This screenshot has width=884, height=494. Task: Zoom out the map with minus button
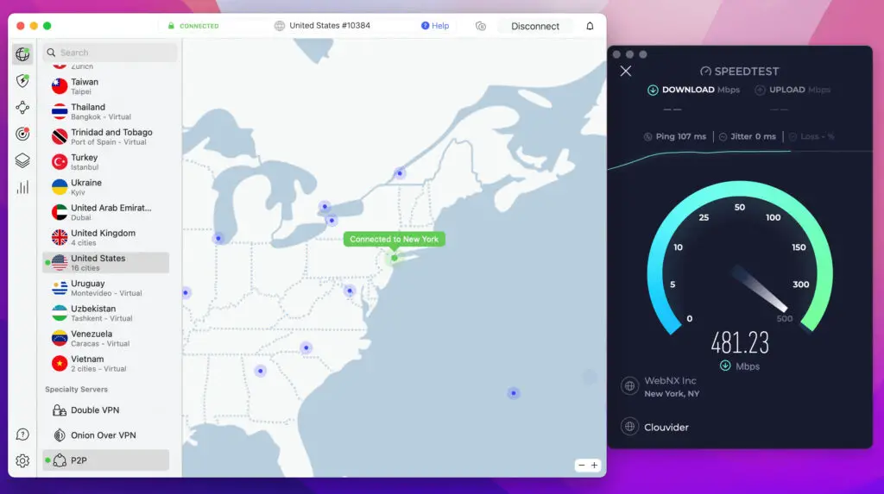(x=581, y=466)
